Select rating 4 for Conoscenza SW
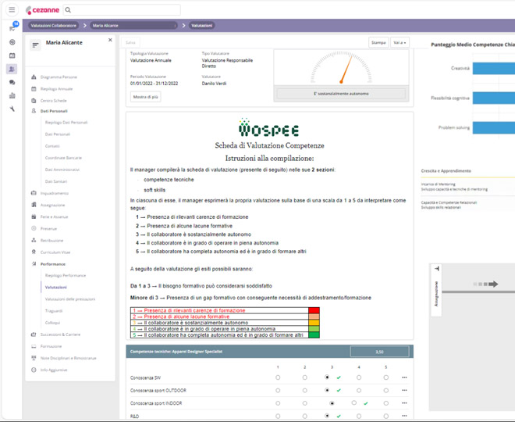Image resolution: width=515 pixels, height=422 pixels. (x=359, y=377)
